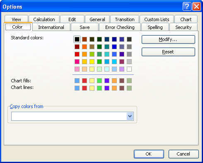Viewport: 203px width, 163px height.
Task: Choose the peach tan swatch in fifth standard row
Action: [85, 69]
